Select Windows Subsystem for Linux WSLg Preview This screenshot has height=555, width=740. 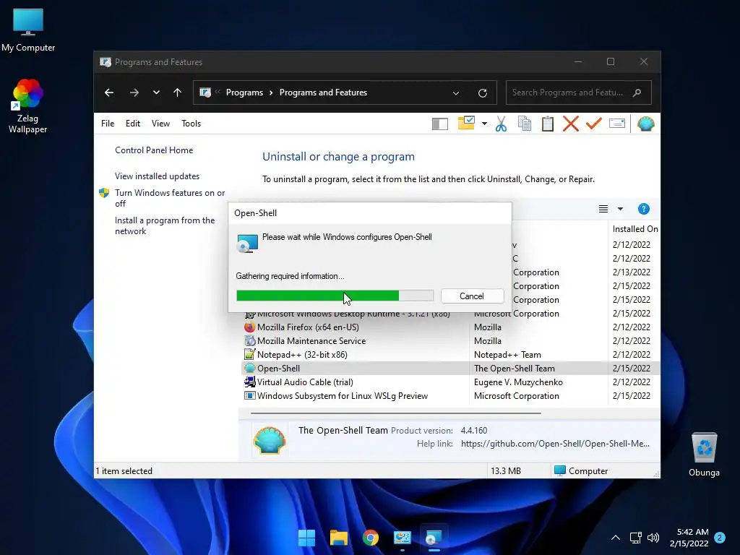click(x=451, y=395)
